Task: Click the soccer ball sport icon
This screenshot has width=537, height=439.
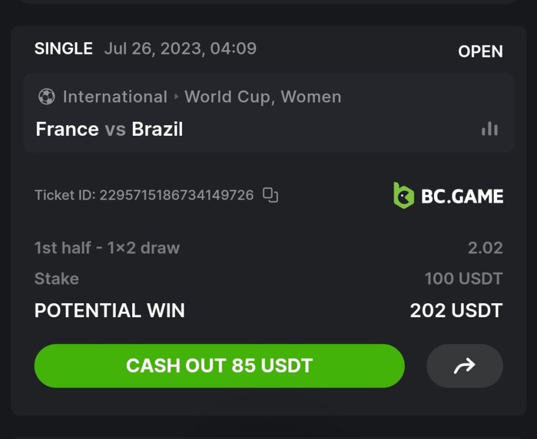Action: coord(46,97)
